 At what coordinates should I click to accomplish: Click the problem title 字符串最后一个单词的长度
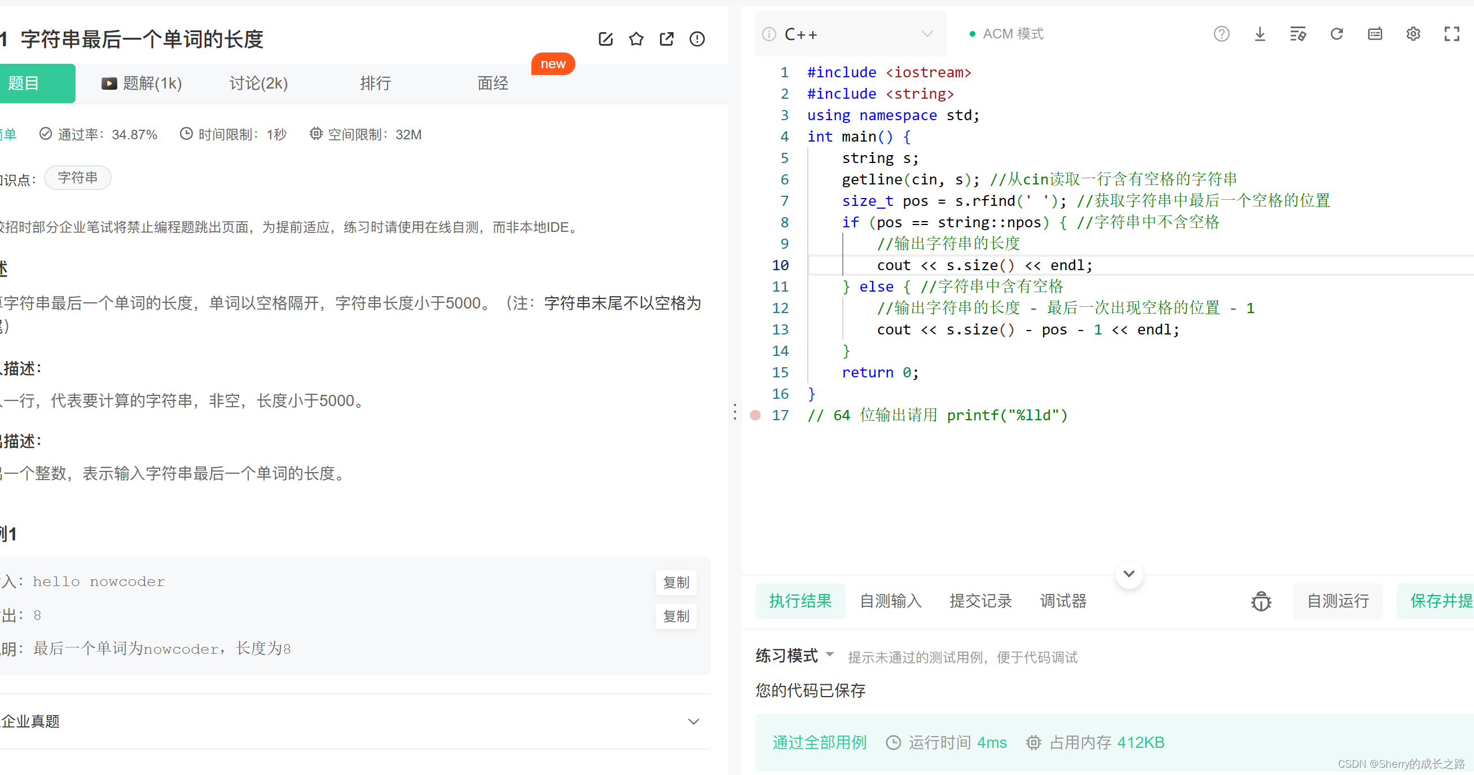[x=142, y=39]
